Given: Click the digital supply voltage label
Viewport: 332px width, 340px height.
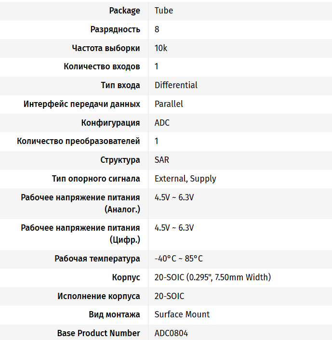Looking at the screenshot, I should (80, 234).
